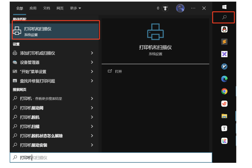Switch to the 应用 tab
252x168 pixels.
(33, 8)
